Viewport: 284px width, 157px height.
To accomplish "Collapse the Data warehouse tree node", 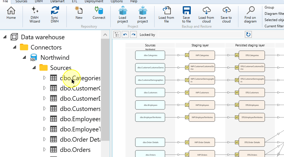I will pyautogui.click(x=5, y=37).
